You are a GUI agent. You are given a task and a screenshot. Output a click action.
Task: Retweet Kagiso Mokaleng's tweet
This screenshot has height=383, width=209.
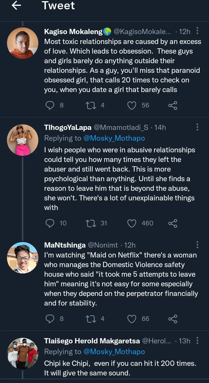(91, 105)
